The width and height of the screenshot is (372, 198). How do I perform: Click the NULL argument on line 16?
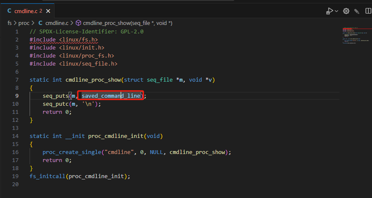156,152
